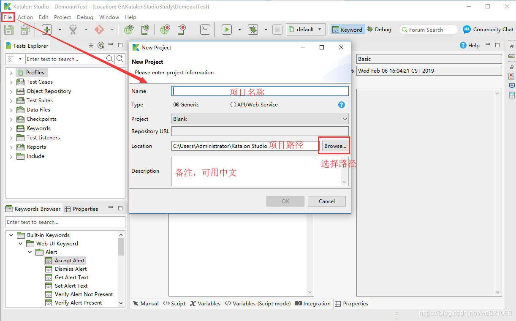This screenshot has width=516, height=321.
Task: Click the Save toolbar icon
Action: tap(9, 30)
